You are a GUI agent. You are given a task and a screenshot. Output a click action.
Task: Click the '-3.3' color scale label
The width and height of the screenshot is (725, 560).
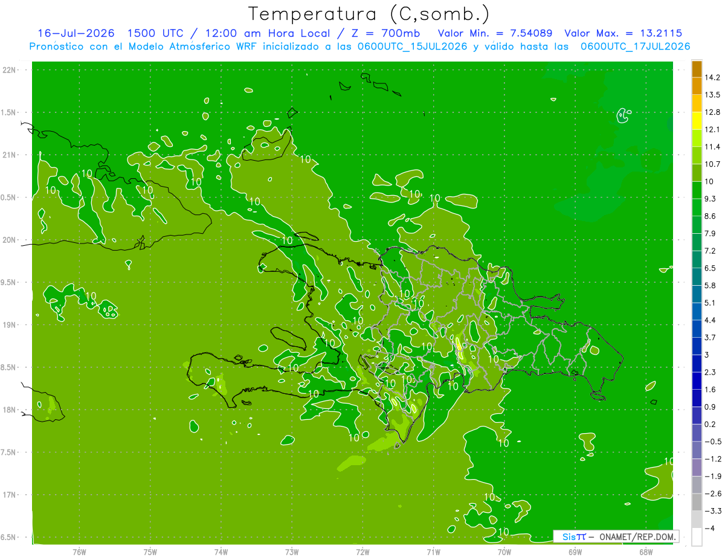[713, 511]
